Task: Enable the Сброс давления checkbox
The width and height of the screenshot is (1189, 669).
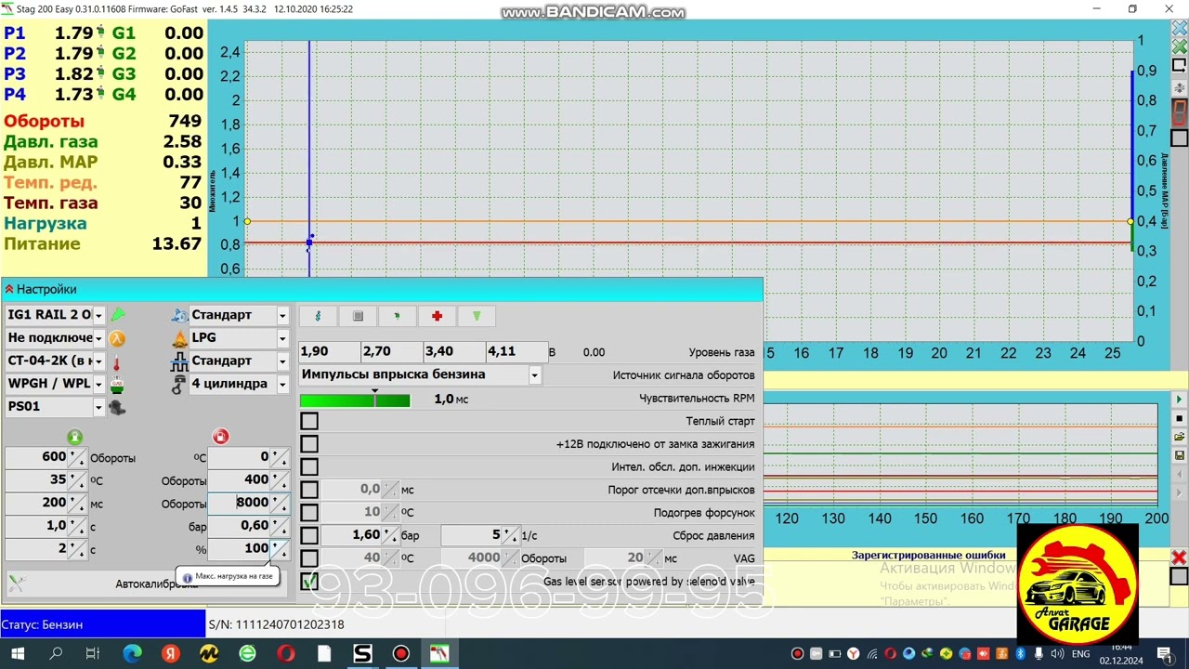Action: 309,535
